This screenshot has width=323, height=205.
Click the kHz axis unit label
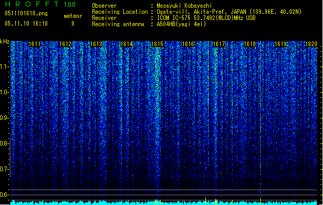(5, 42)
